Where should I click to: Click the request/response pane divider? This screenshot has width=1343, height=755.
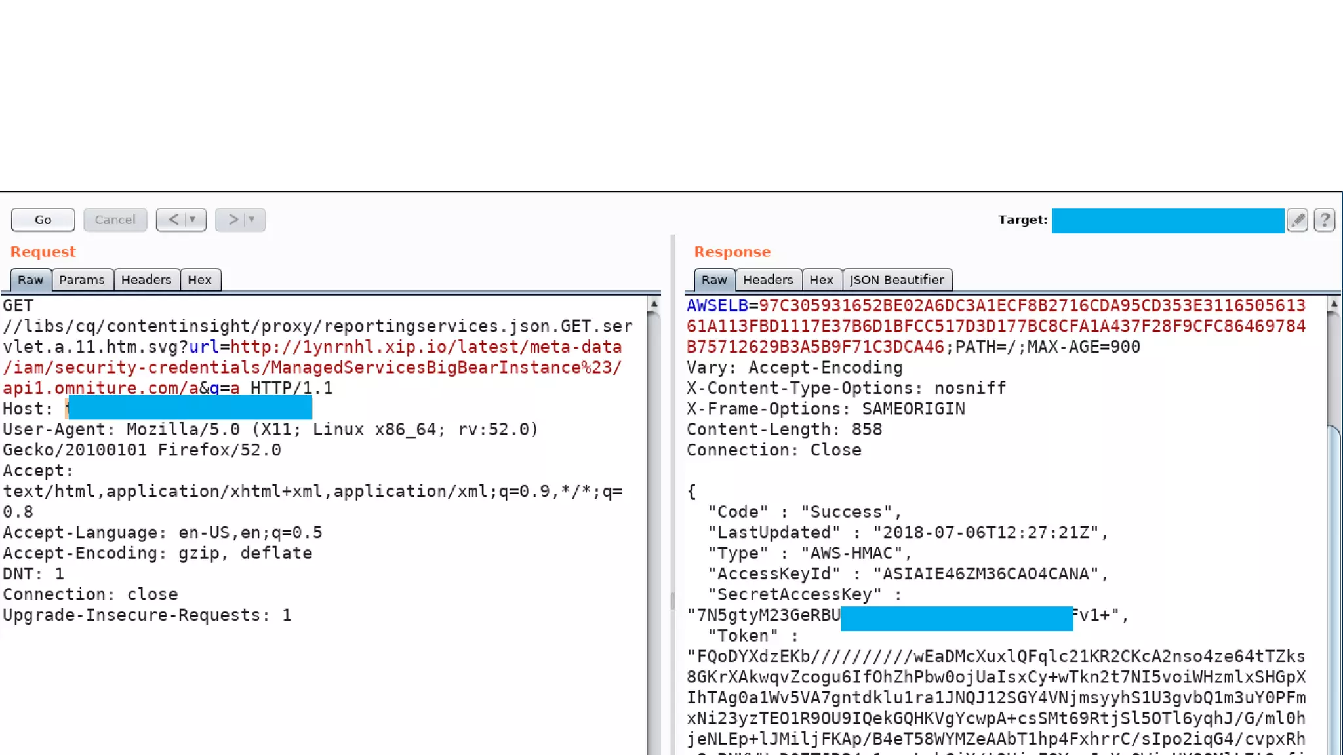point(673,600)
